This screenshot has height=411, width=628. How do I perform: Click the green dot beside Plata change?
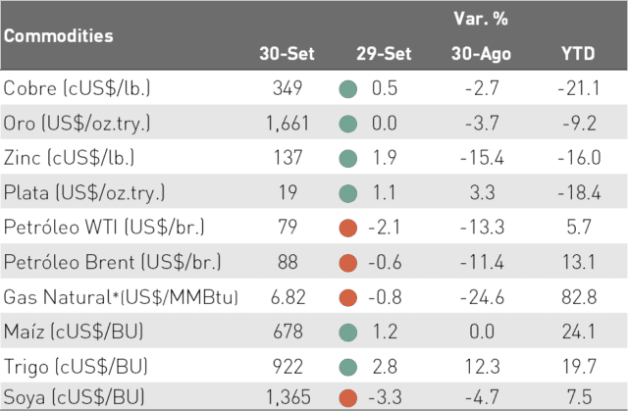click(x=347, y=193)
